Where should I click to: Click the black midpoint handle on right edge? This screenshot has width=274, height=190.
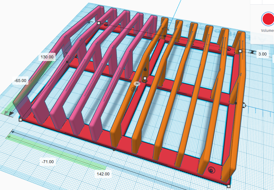(235, 103)
